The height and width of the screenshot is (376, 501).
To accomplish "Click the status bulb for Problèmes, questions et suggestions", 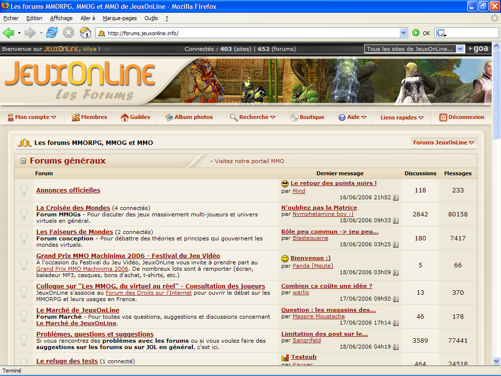I will click(x=24, y=340).
